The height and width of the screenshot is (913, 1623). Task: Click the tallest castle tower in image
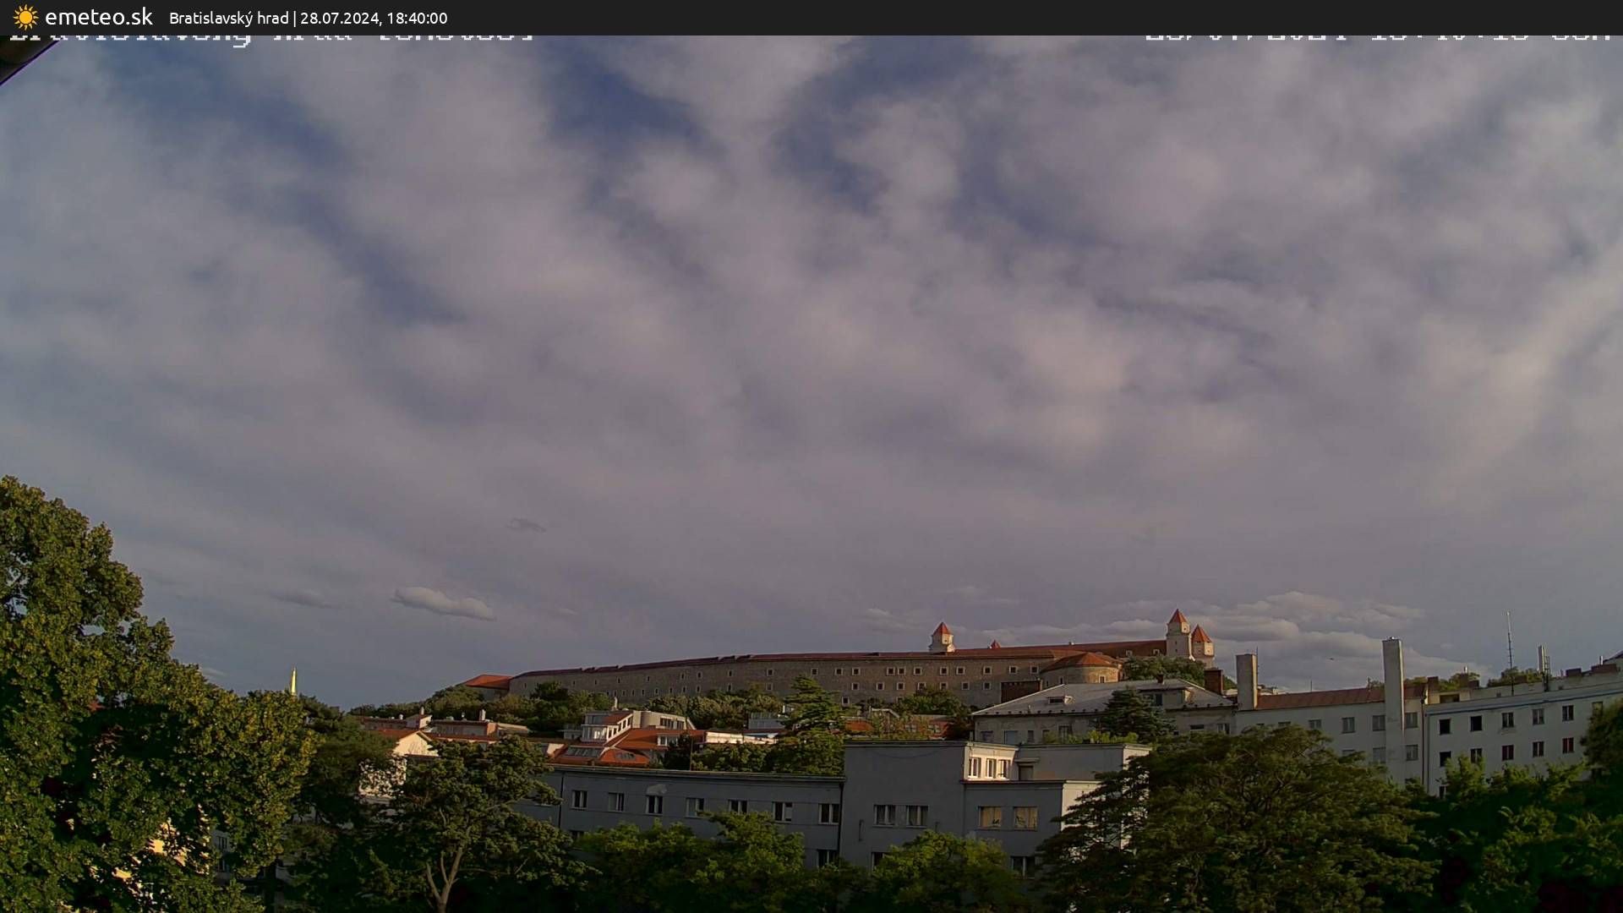coord(1178,633)
